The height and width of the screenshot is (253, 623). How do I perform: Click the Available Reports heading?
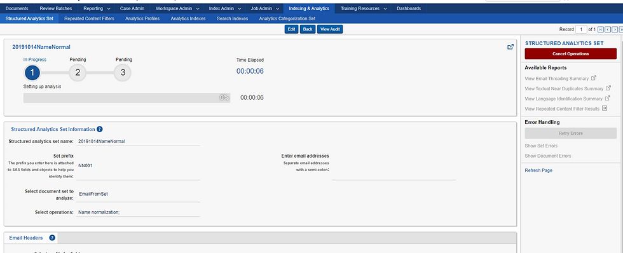pos(545,68)
